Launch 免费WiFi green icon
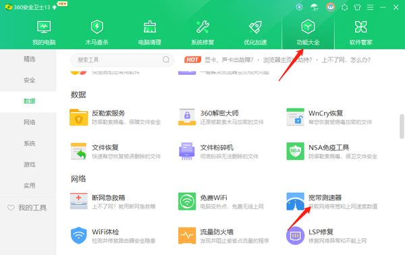The height and width of the screenshot is (255, 405). click(x=187, y=201)
